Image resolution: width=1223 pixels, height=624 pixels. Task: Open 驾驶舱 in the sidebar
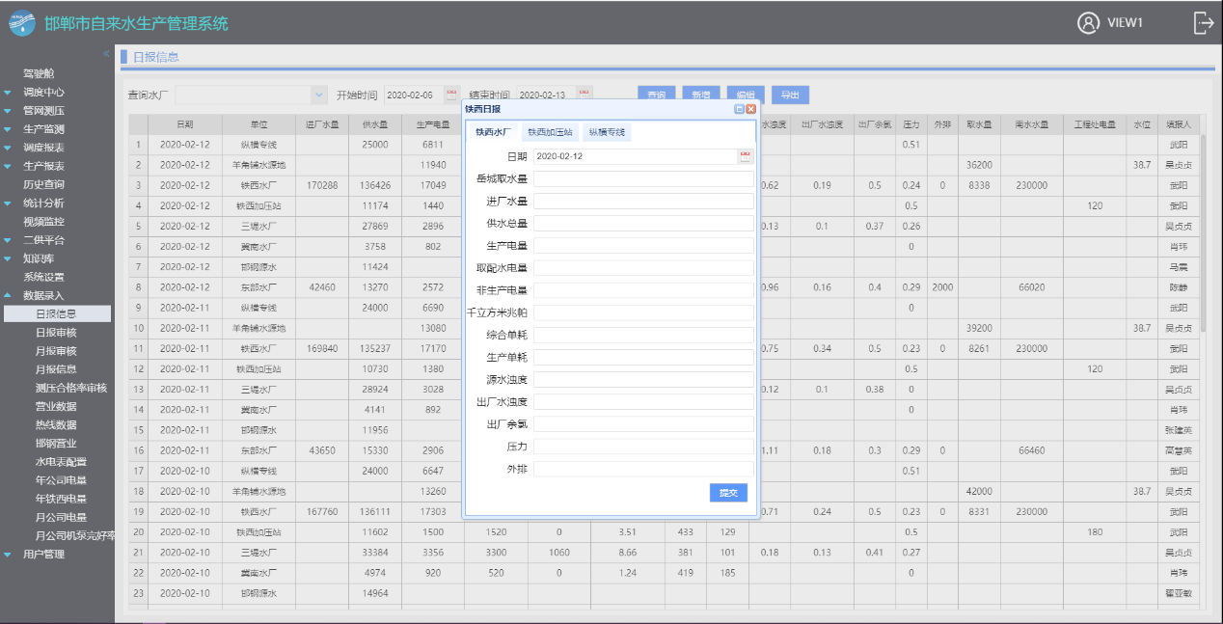(39, 74)
